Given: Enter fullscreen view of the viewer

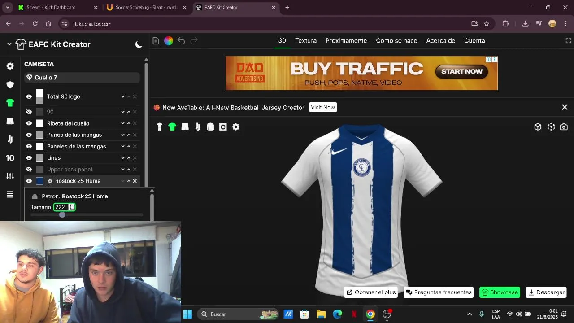Looking at the screenshot, I should coord(568,41).
